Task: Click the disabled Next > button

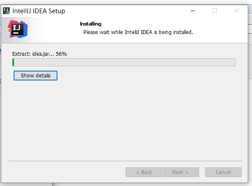Action: tap(181, 172)
